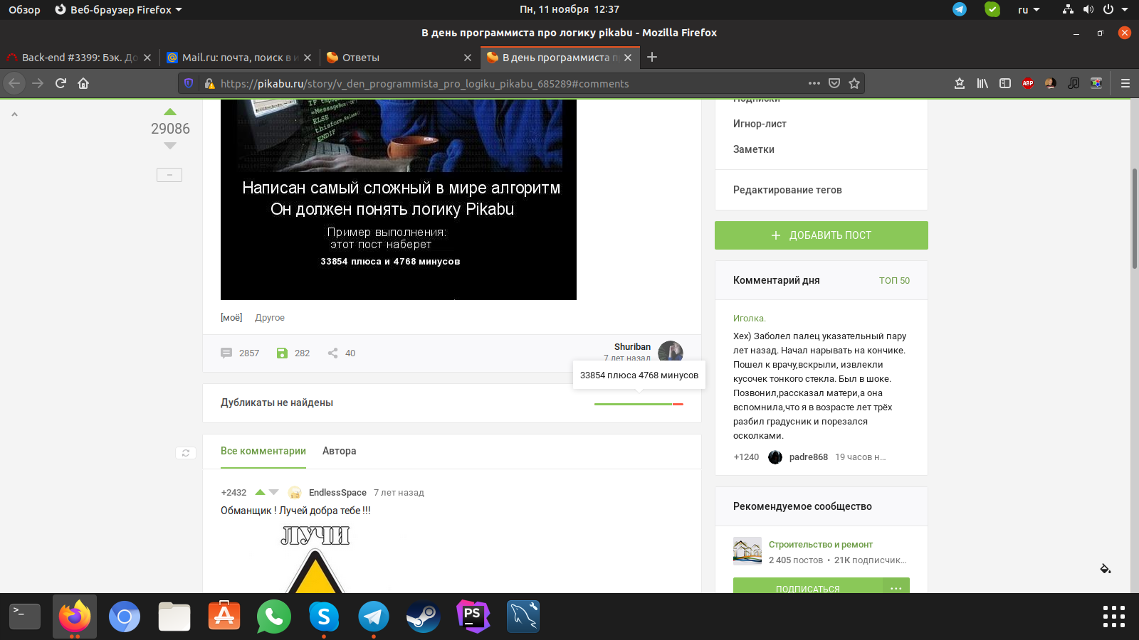Close the В день программиста tab
The width and height of the screenshot is (1139, 640).
[x=628, y=58]
